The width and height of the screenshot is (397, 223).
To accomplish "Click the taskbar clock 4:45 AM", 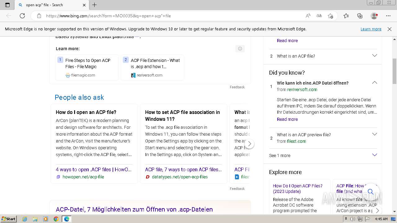I will [381, 219].
